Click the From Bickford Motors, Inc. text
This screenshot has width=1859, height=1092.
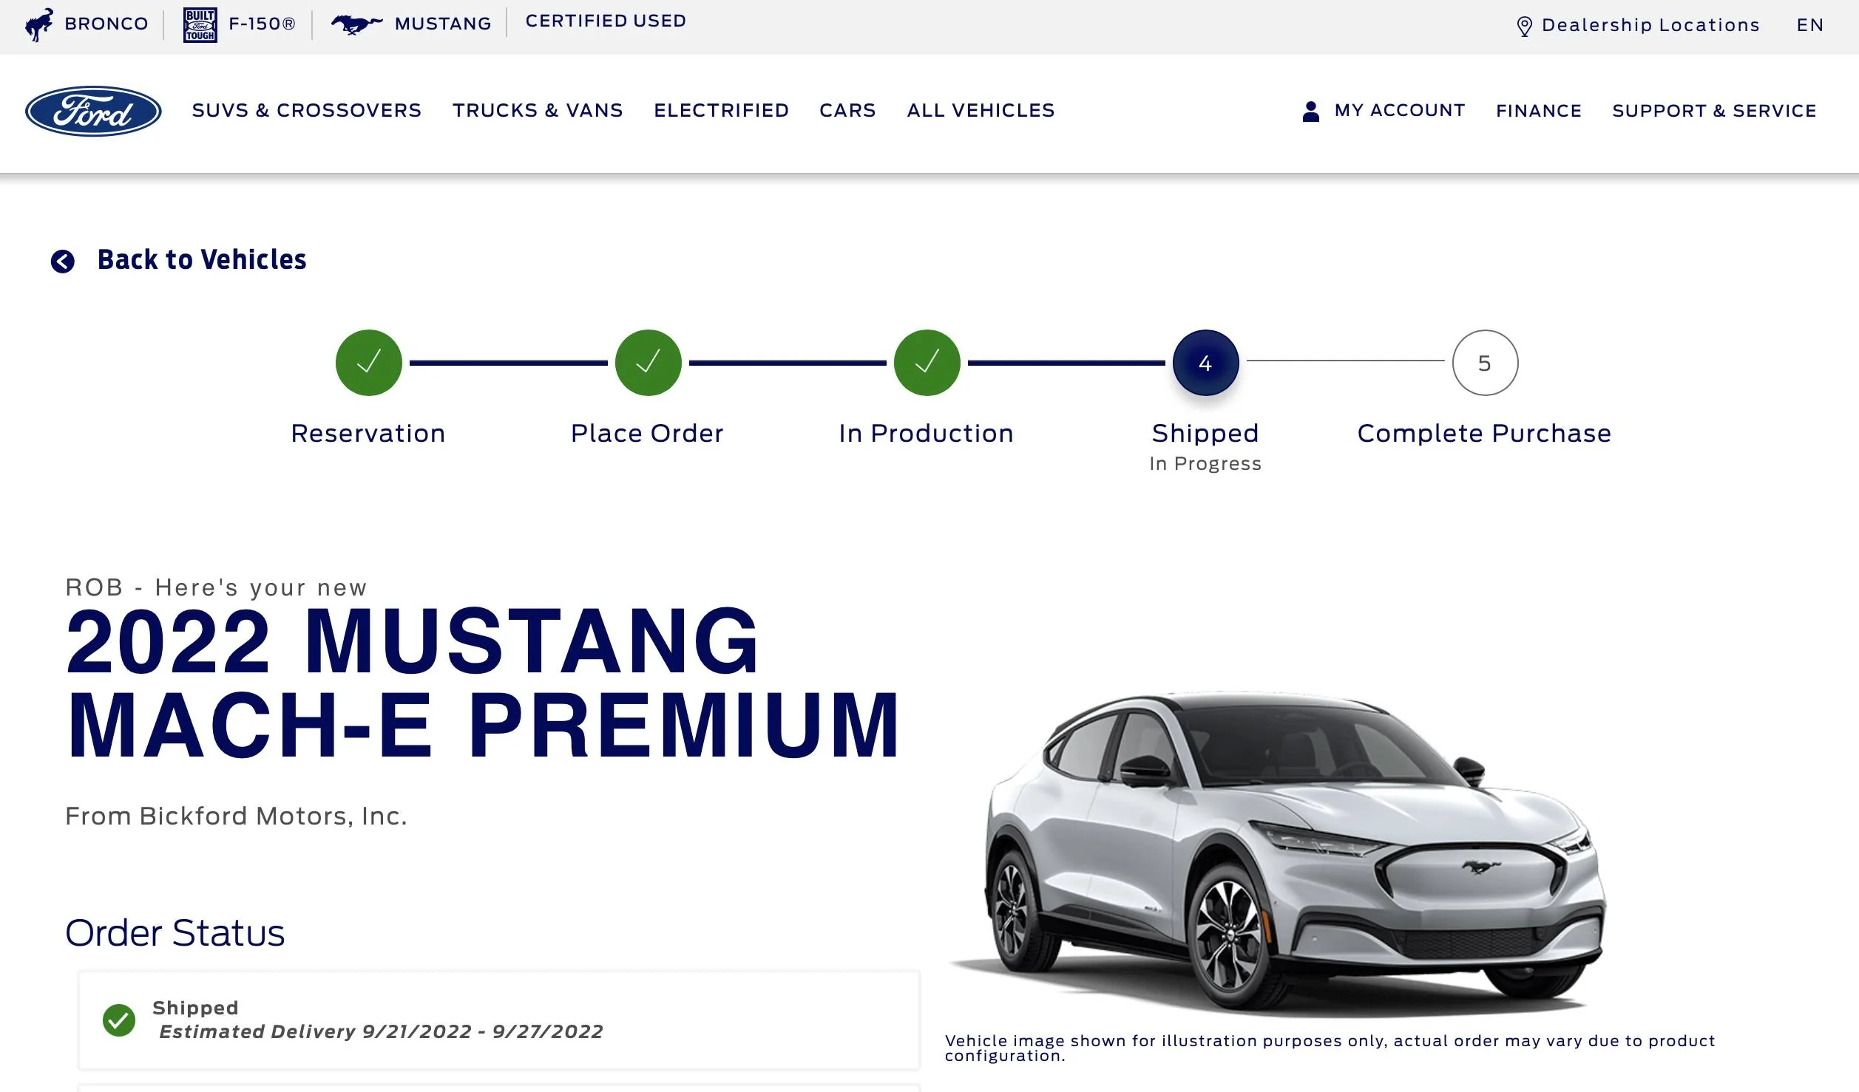236,816
